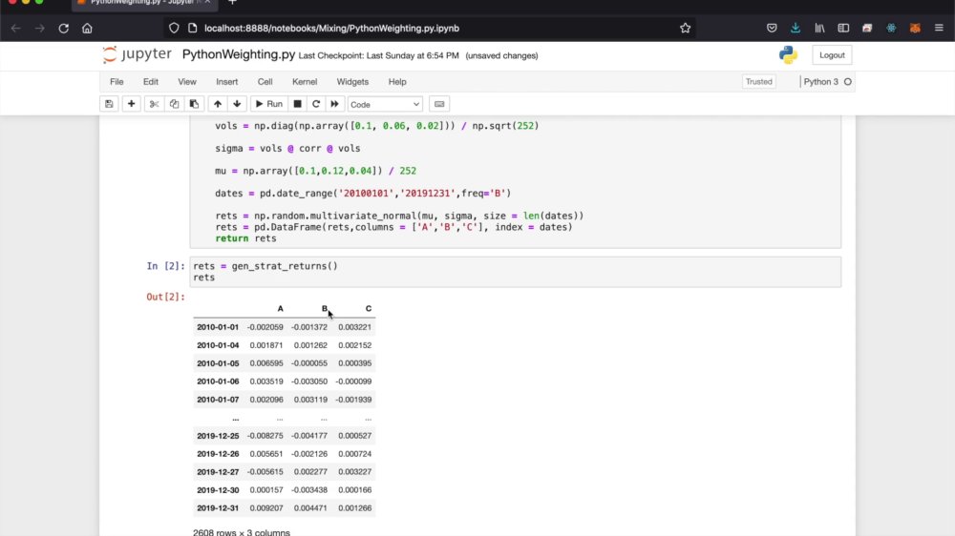Move selected cell up arrow
The width and height of the screenshot is (955, 536).
pyautogui.click(x=218, y=104)
